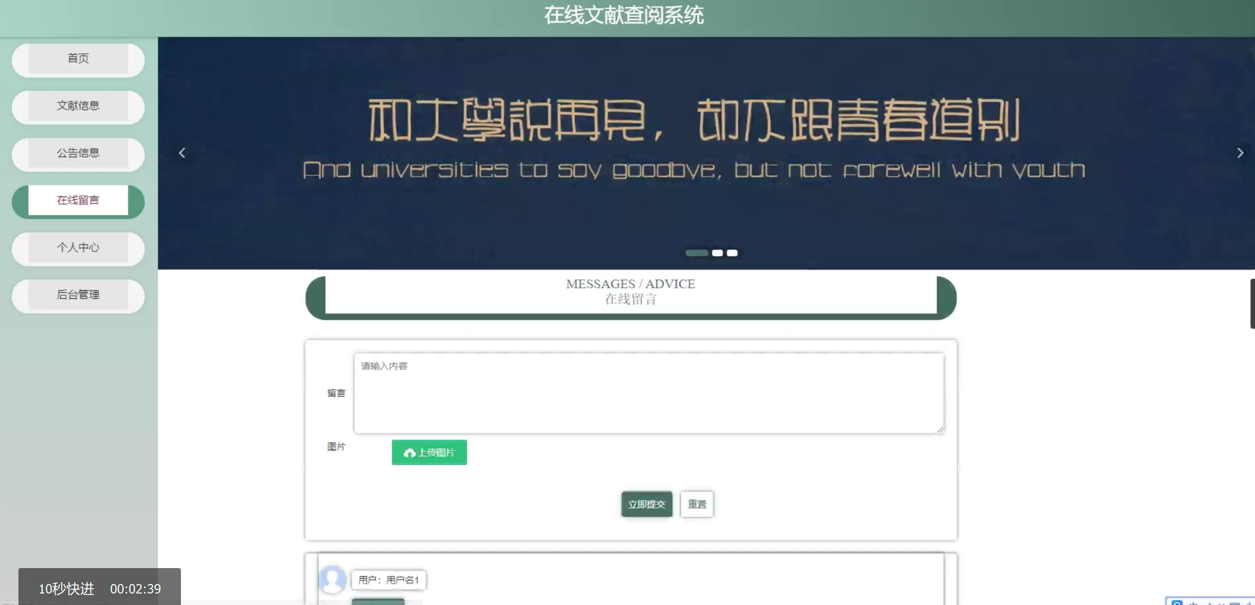Image resolution: width=1255 pixels, height=605 pixels.
Task: Click the textarea resize handle corner
Action: click(940, 429)
